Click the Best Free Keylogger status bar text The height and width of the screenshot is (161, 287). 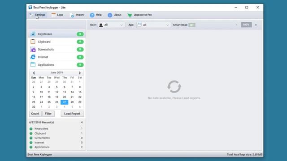[40, 155]
